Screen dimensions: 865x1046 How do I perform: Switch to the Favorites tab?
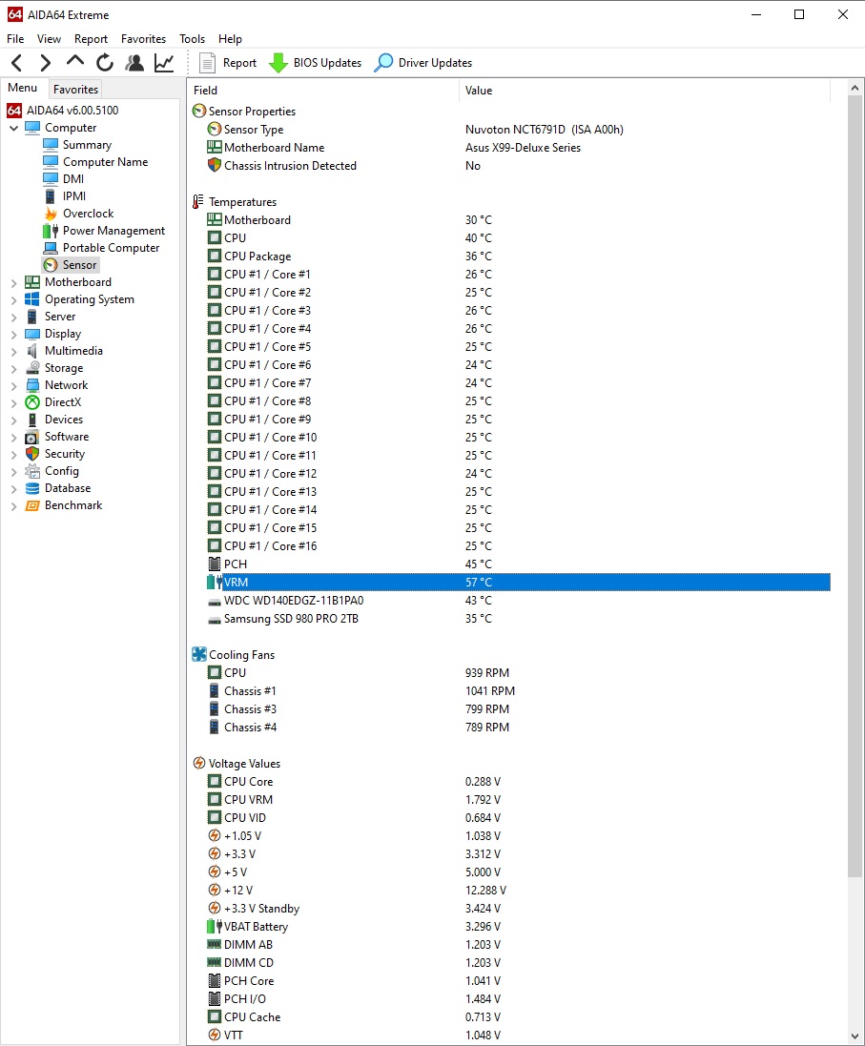tap(75, 90)
